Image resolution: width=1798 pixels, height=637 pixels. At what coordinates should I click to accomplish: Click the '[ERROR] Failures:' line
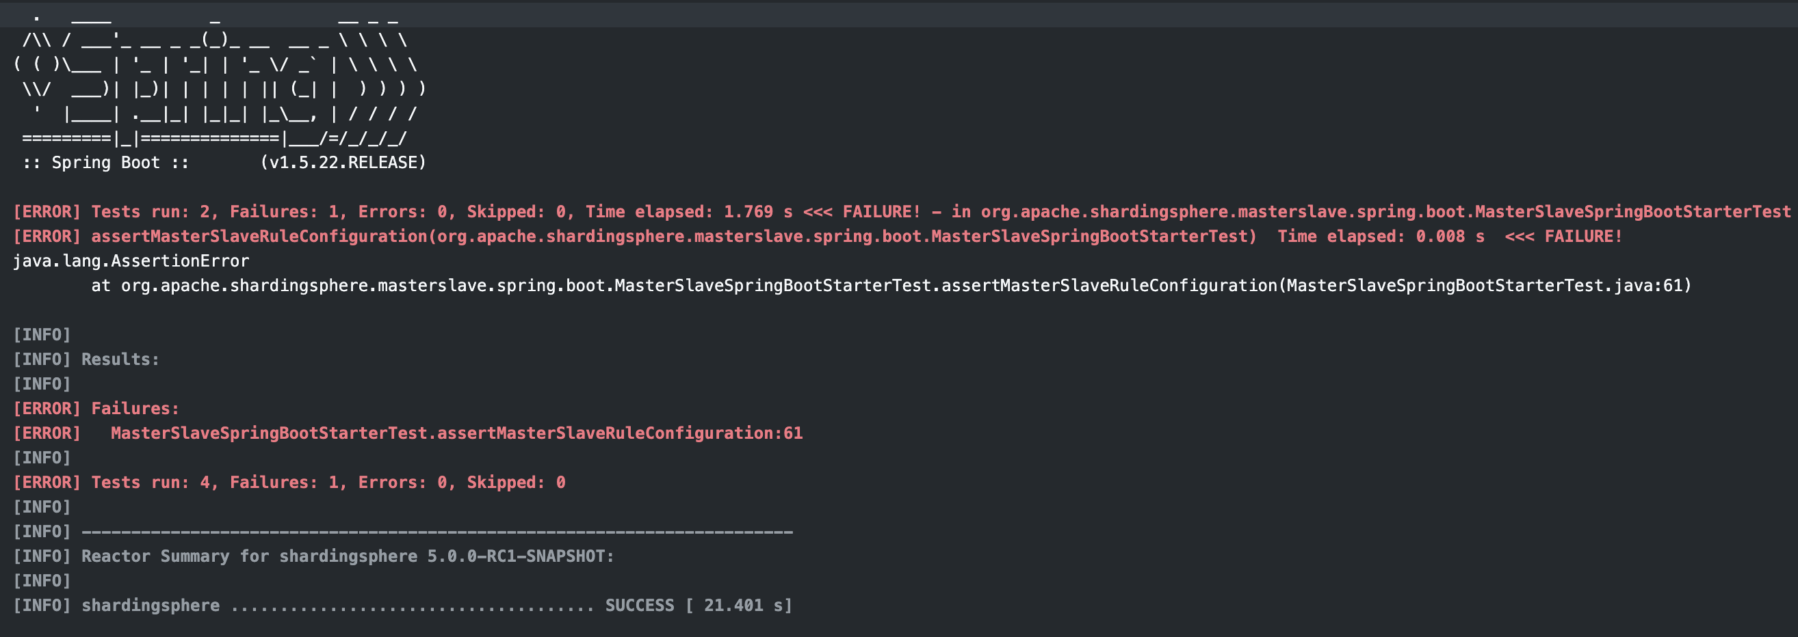(96, 409)
